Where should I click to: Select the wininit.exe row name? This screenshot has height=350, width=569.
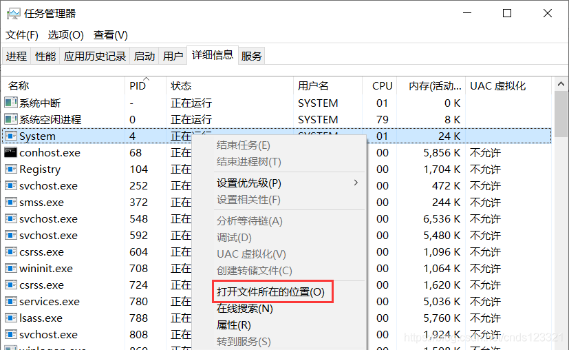(x=46, y=268)
